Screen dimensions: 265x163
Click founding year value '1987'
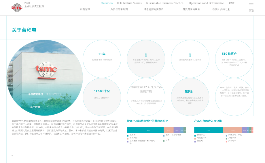(x=49, y=99)
